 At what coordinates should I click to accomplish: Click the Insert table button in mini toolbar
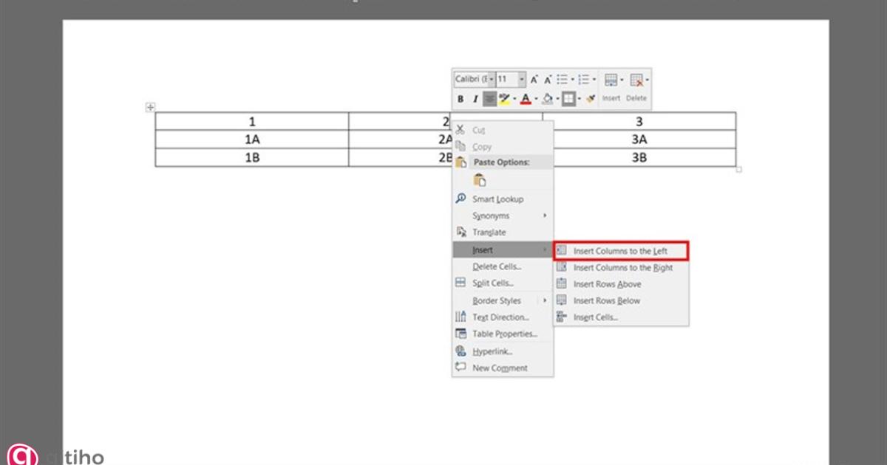pyautogui.click(x=611, y=87)
